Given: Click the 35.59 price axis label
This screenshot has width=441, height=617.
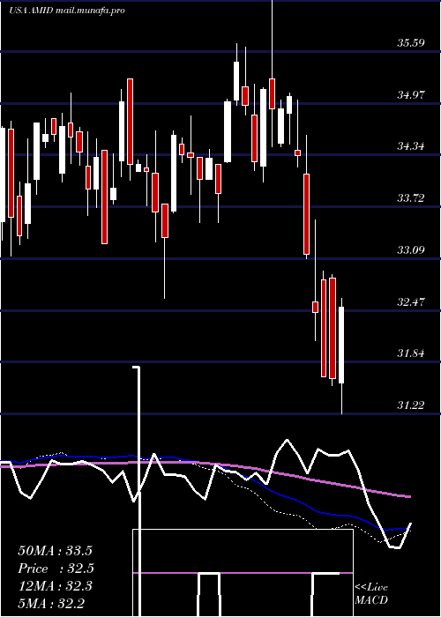Looking at the screenshot, I should point(411,42).
